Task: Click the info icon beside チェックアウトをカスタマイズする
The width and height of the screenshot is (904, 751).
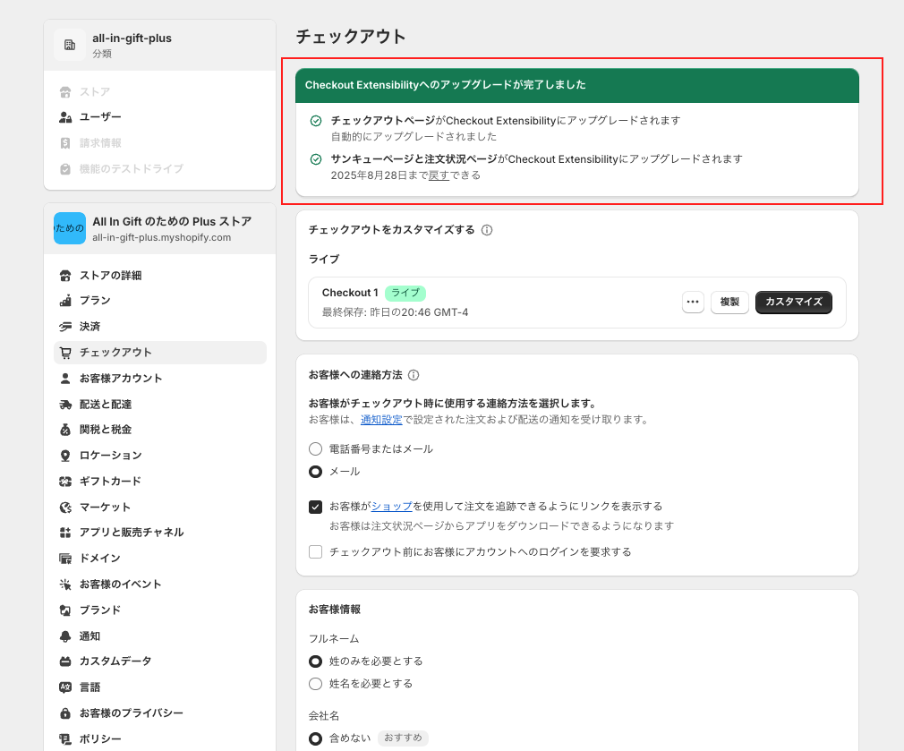Action: pyautogui.click(x=487, y=230)
